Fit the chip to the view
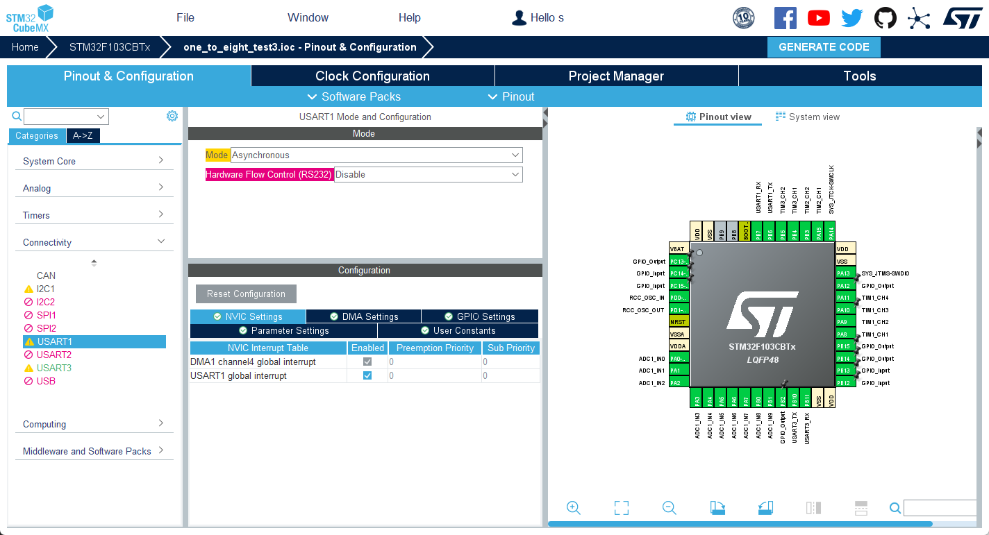The image size is (989, 535). pos(622,508)
